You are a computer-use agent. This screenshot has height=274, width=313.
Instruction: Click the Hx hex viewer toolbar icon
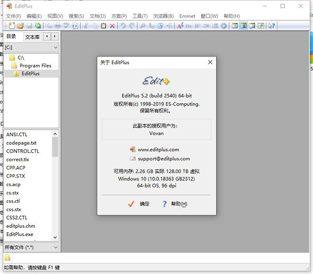tap(189, 26)
